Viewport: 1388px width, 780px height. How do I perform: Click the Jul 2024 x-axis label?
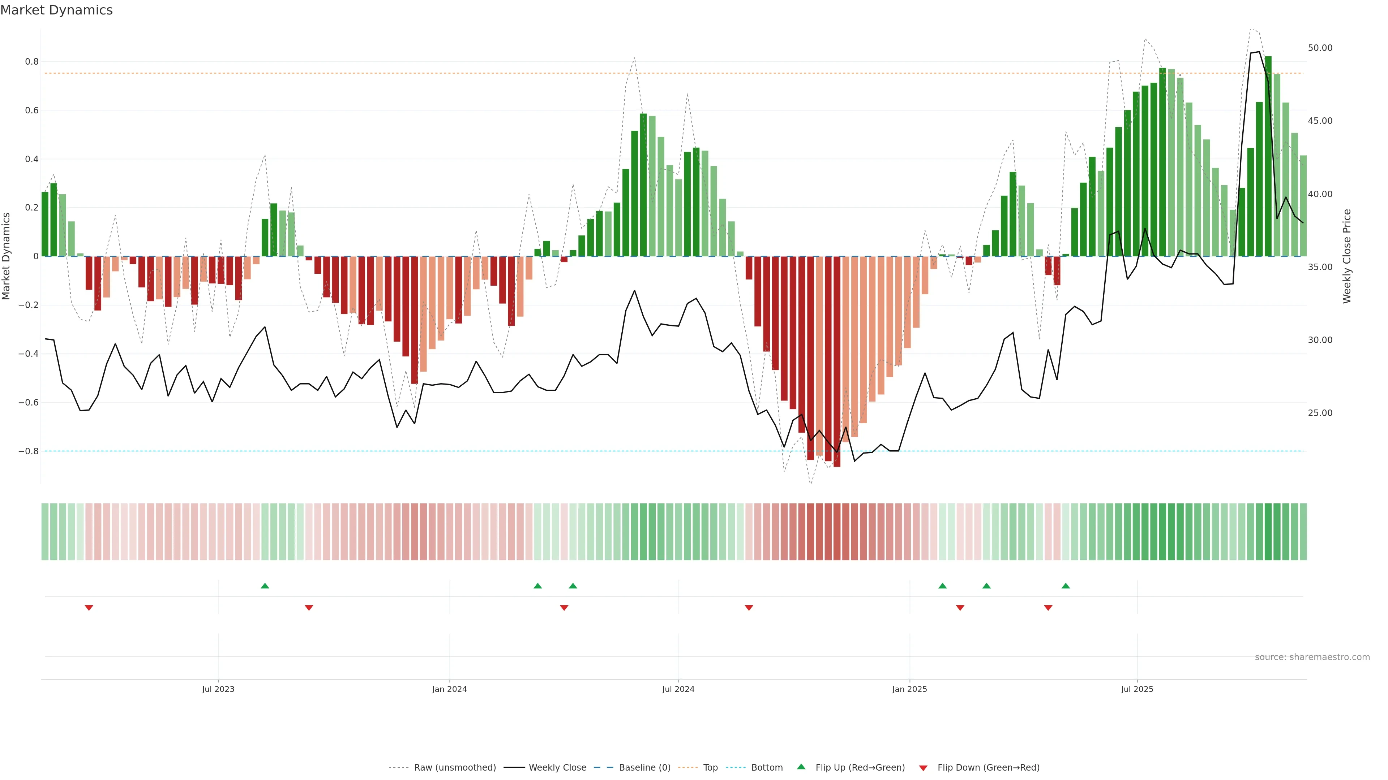click(678, 689)
